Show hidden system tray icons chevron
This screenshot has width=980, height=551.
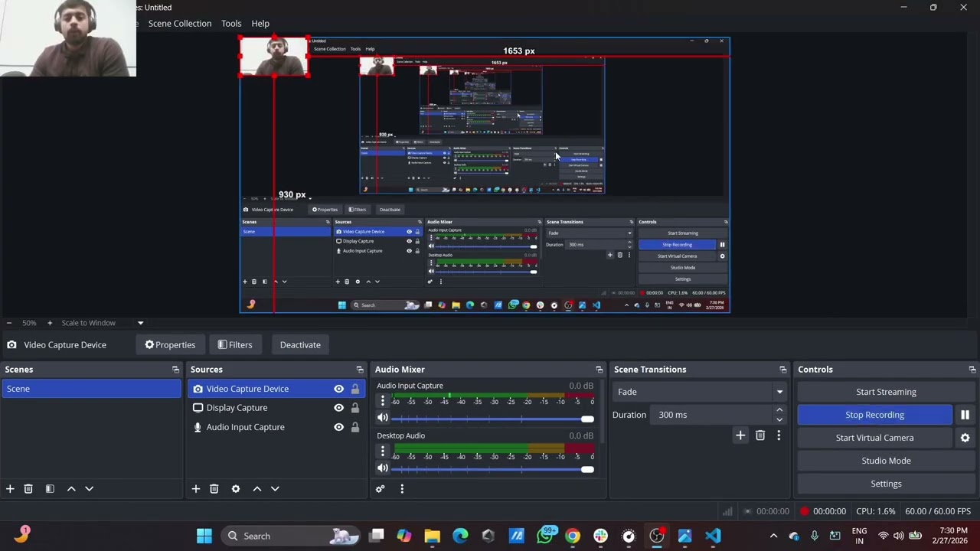(773, 536)
